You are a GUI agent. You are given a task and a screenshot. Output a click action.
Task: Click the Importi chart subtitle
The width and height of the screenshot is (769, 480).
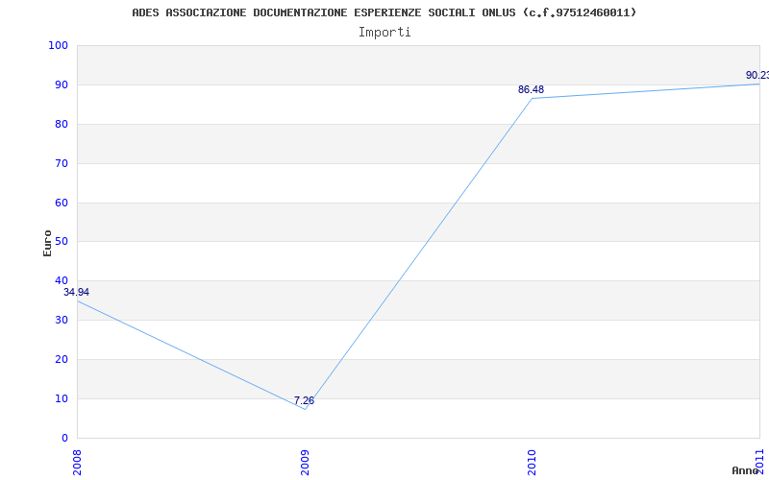(384, 33)
